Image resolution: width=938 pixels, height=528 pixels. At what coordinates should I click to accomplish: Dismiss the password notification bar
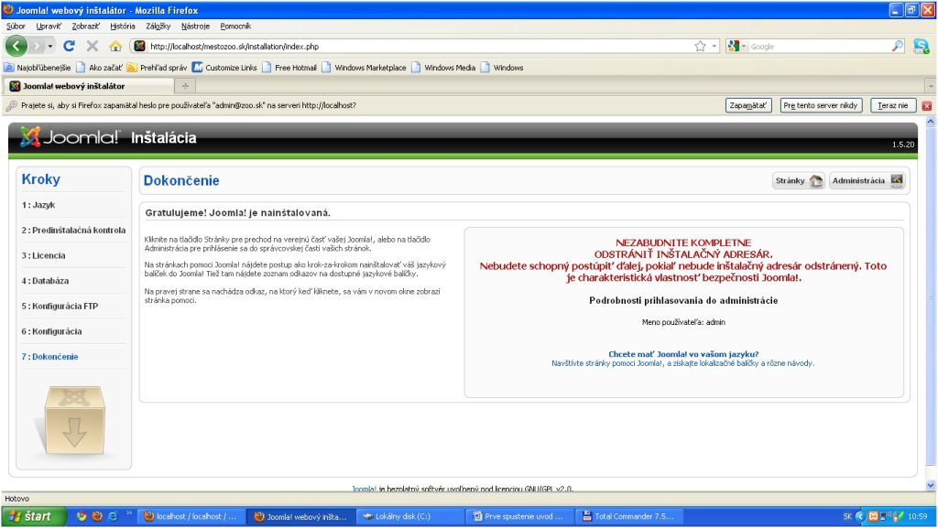click(927, 106)
